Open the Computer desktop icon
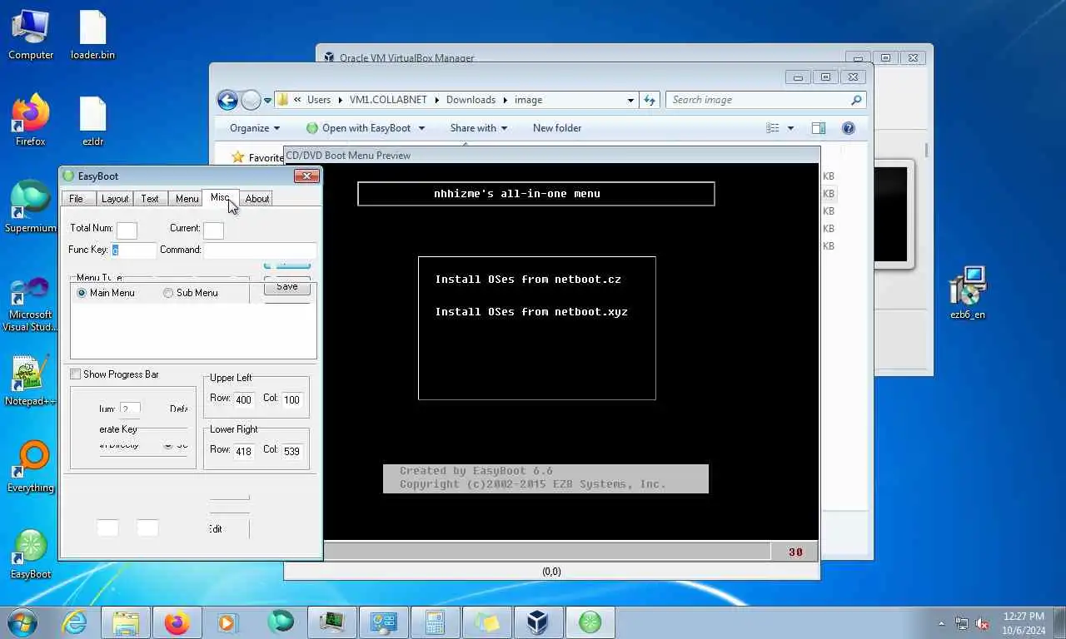The height and width of the screenshot is (639, 1066). point(31,35)
